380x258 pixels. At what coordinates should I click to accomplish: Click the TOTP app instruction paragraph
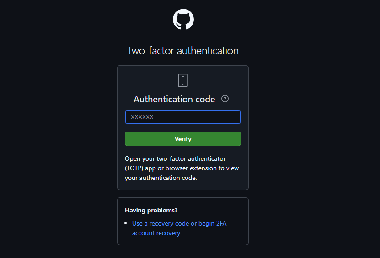click(x=182, y=168)
